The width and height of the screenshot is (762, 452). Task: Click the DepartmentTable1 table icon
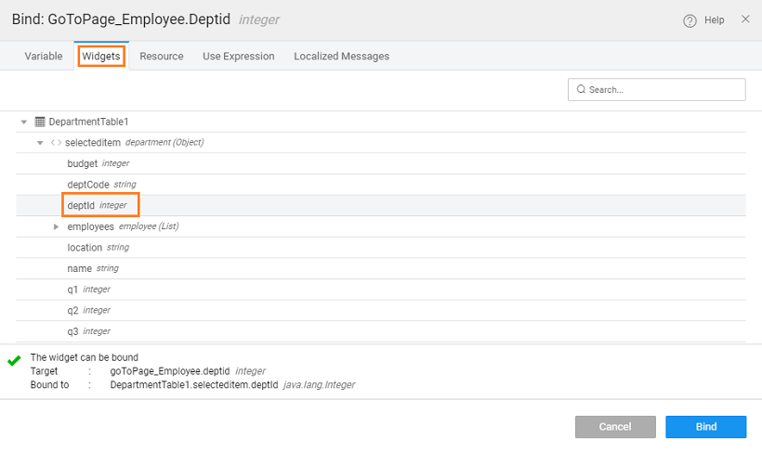(x=40, y=122)
